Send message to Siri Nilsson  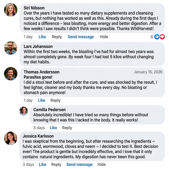(x=81, y=37)
